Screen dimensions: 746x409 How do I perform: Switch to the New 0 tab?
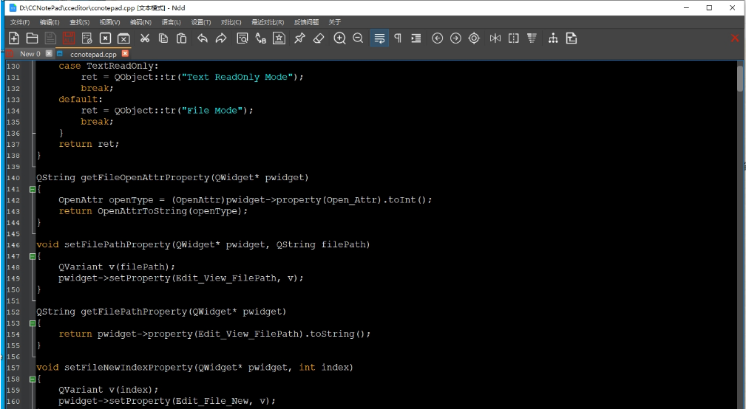point(30,54)
